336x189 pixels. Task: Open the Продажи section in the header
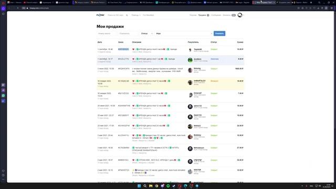[203, 15]
